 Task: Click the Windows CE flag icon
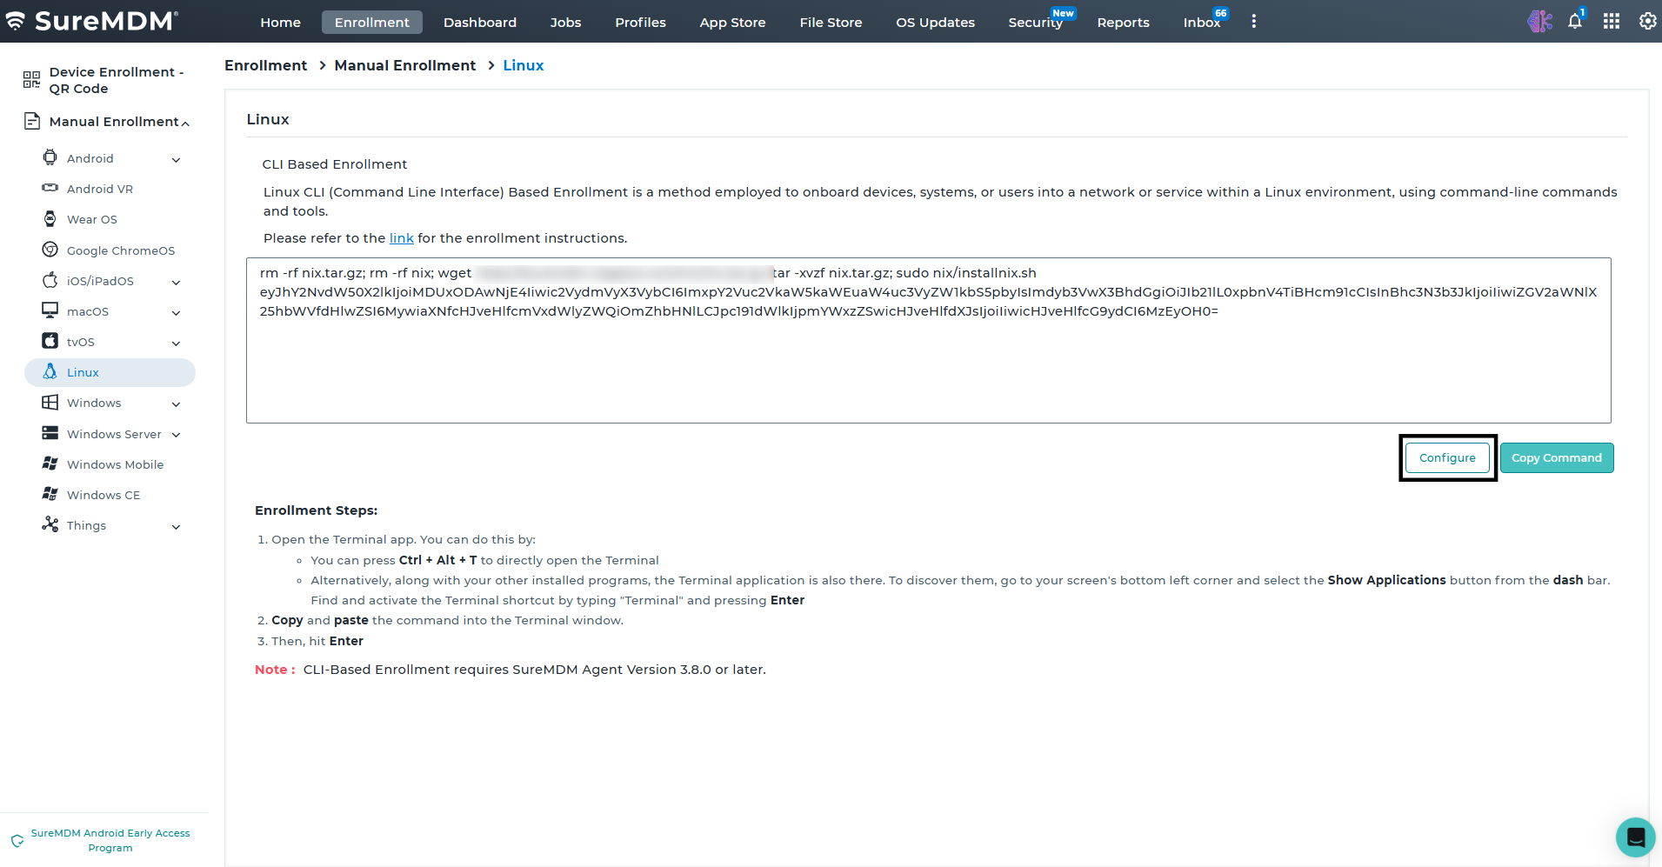coord(50,494)
